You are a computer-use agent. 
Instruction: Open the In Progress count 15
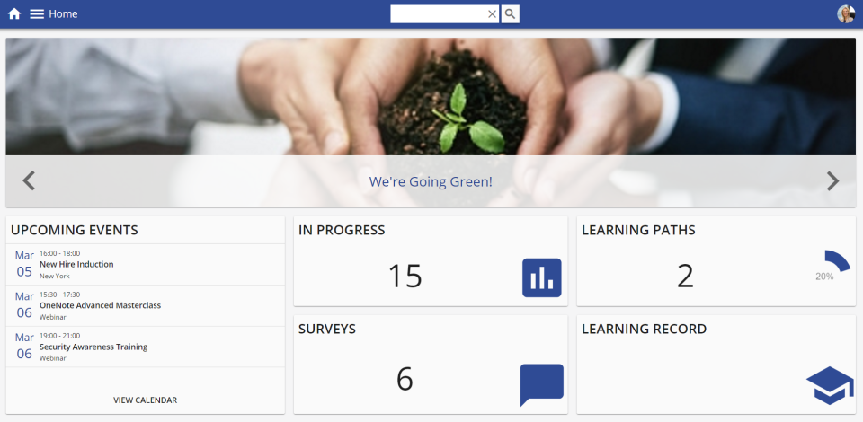click(x=405, y=276)
